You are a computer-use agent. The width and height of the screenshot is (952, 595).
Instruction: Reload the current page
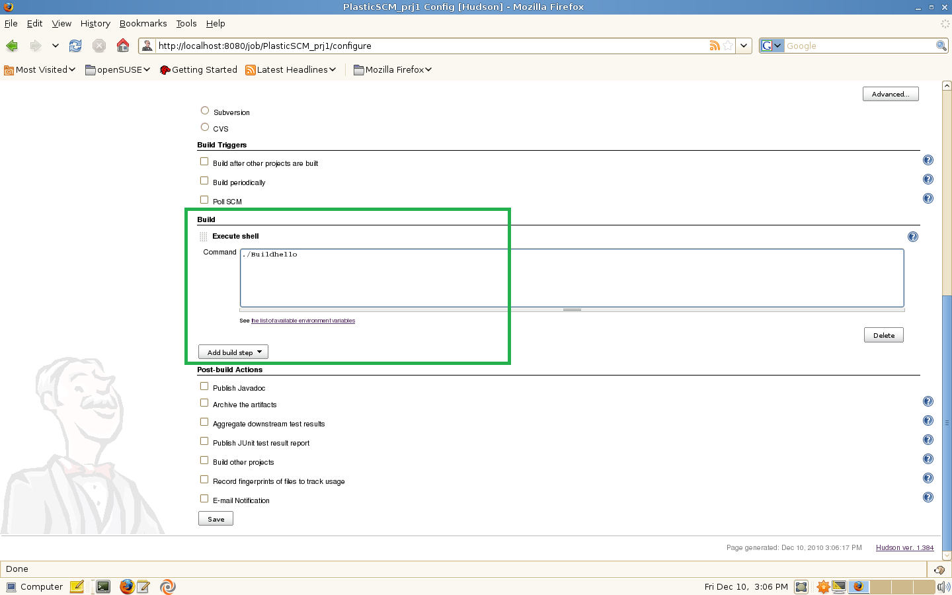coord(75,46)
